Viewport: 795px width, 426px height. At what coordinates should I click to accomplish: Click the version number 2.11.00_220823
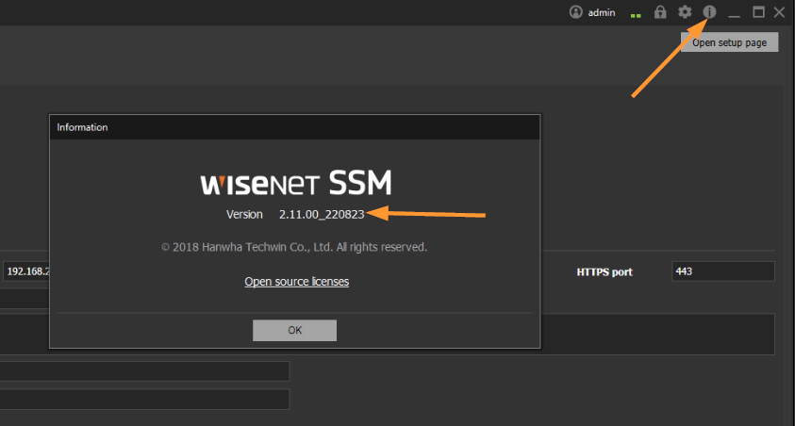[322, 214]
